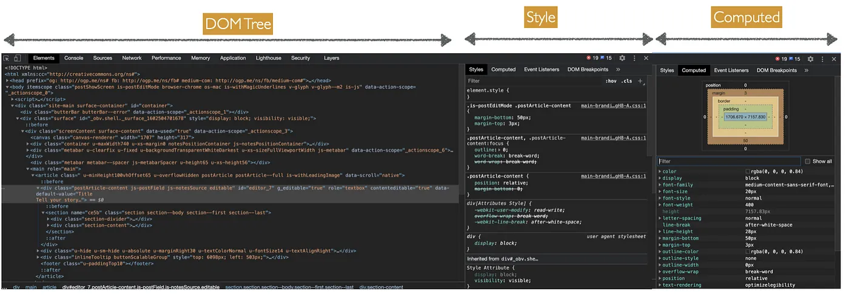Expand the margin-bottom computed property
This screenshot has height=297, width=849.
tap(660, 238)
